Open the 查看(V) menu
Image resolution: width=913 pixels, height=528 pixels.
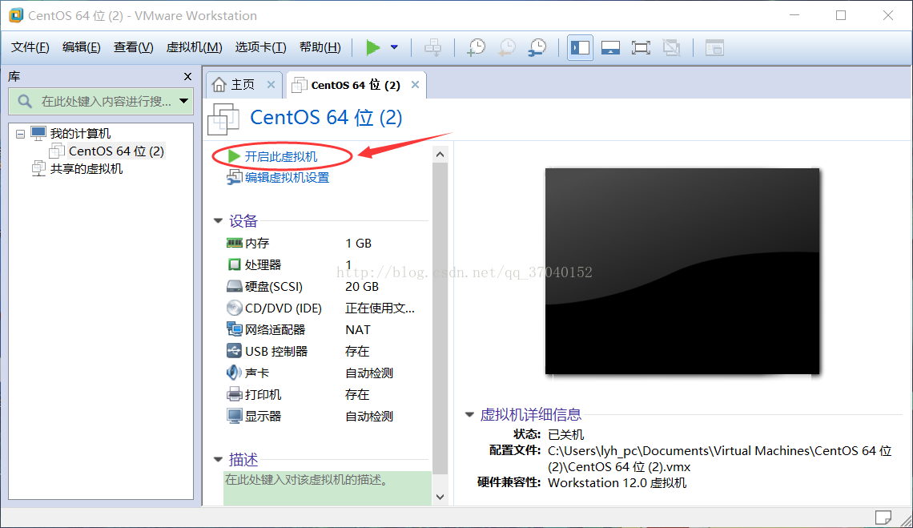coord(133,47)
